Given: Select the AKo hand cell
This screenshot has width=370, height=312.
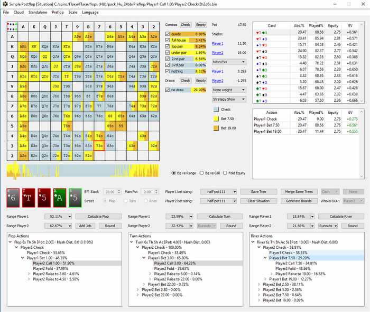Looking at the screenshot, I should tap(23, 46).
